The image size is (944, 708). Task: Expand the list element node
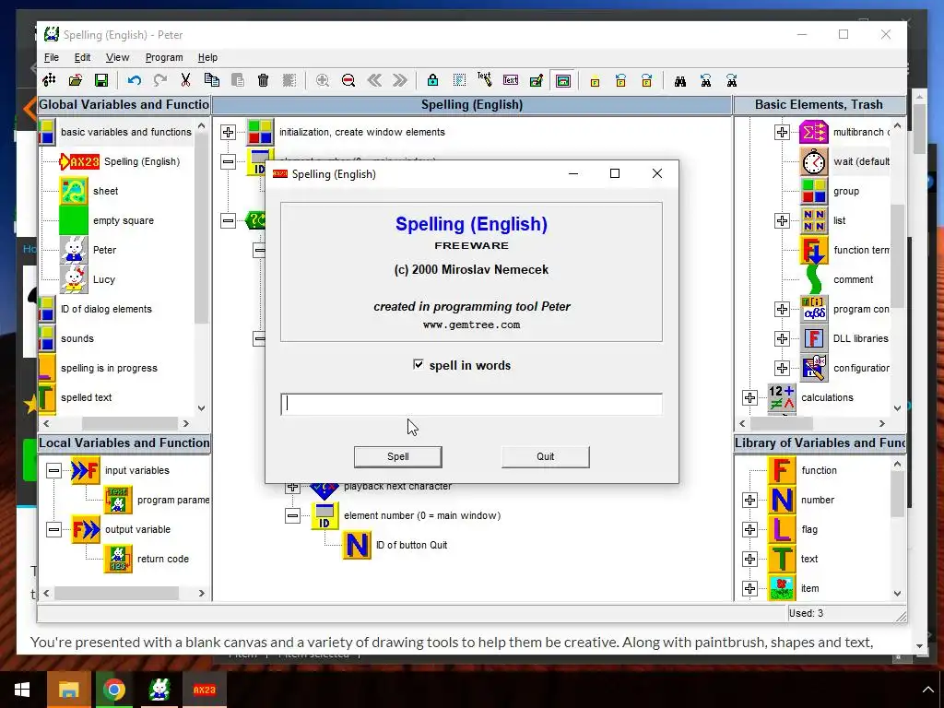coord(782,220)
